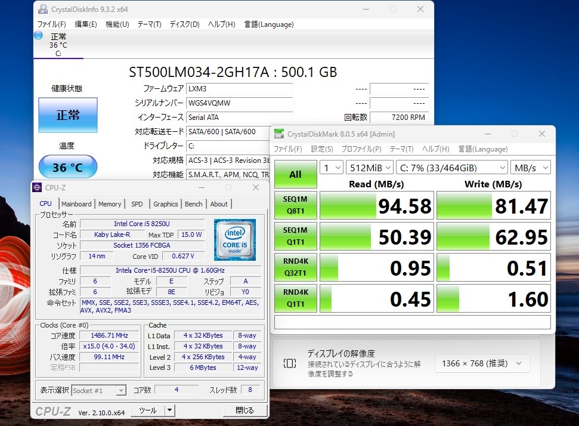Open the 1366 × 768 resolution dropdown
579x426 pixels.
482,363
